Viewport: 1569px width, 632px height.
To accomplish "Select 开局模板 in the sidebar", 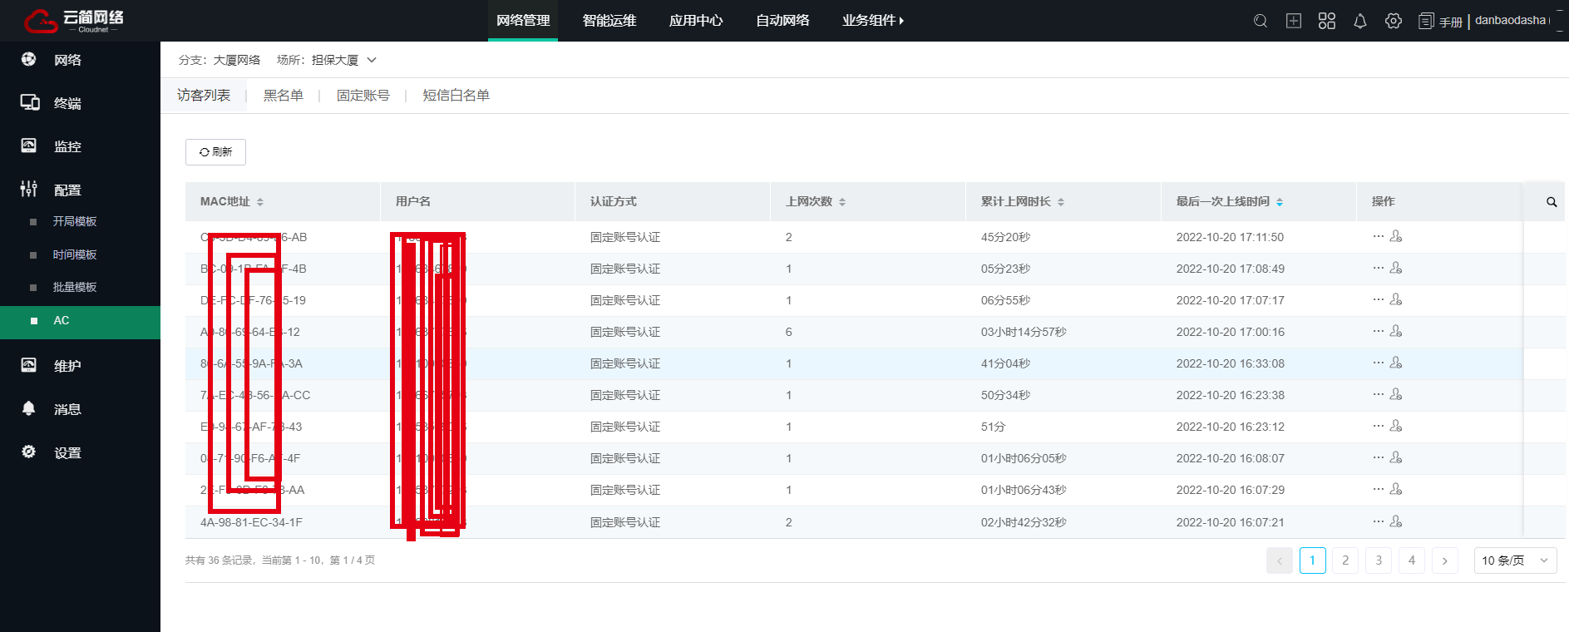I will [x=75, y=221].
